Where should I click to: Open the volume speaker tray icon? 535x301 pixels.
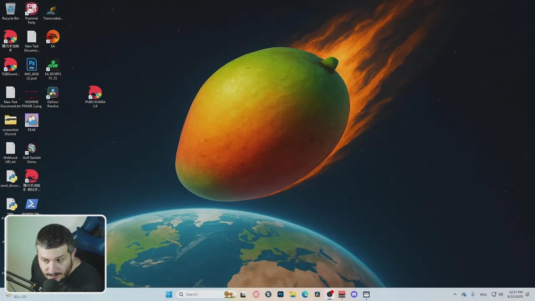(x=501, y=294)
